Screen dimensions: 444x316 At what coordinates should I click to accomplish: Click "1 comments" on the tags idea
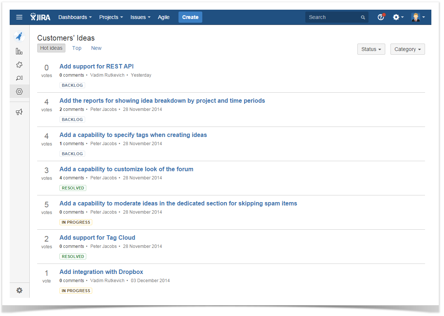click(72, 144)
